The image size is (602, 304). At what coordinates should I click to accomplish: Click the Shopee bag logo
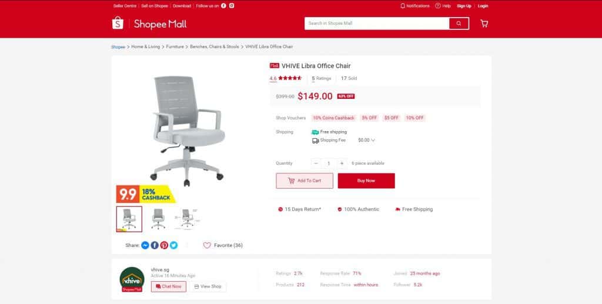click(118, 24)
